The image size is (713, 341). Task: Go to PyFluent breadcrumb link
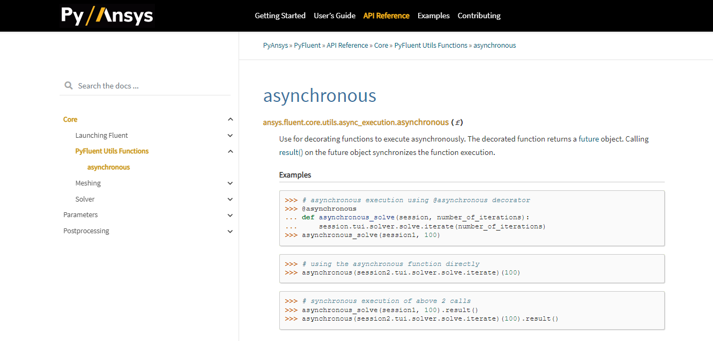pos(307,46)
